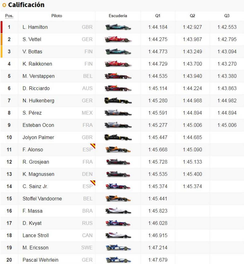
Task: Click Hulkenberg's black-yellow Renault car icon
Action: [118, 101]
